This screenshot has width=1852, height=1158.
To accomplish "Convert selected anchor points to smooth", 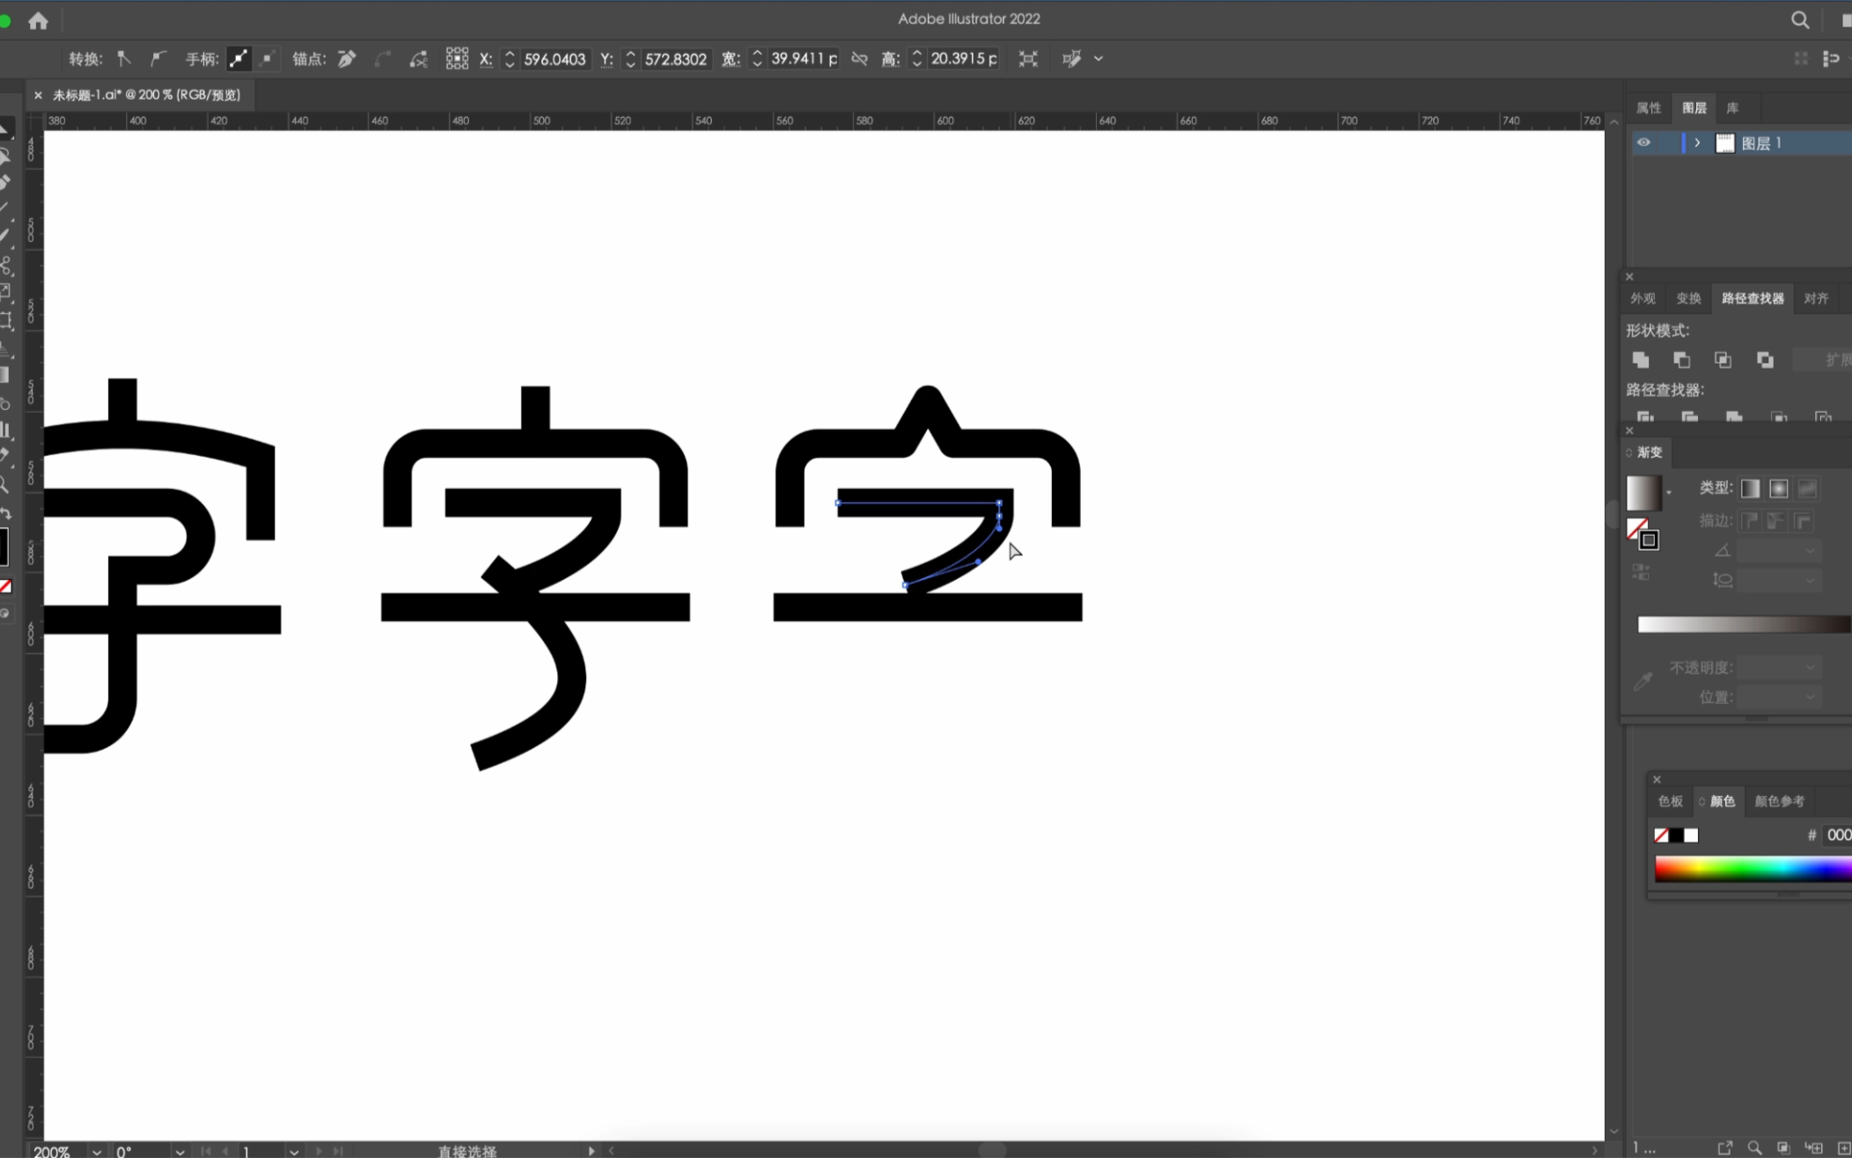I will click(158, 59).
